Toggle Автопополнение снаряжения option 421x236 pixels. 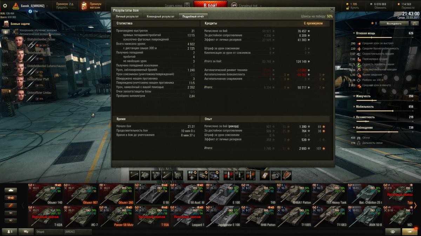(x=223, y=79)
